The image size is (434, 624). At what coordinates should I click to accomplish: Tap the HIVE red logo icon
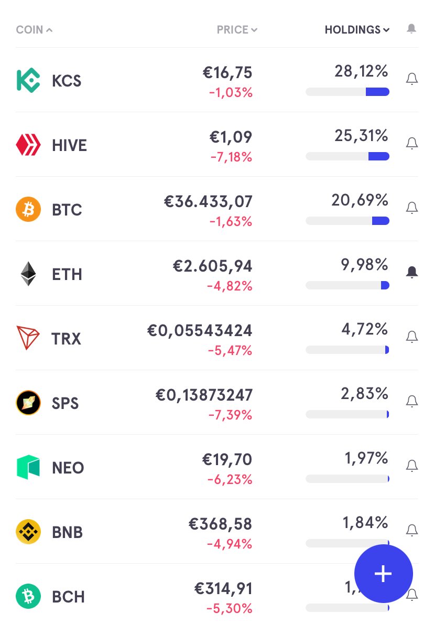coord(28,145)
